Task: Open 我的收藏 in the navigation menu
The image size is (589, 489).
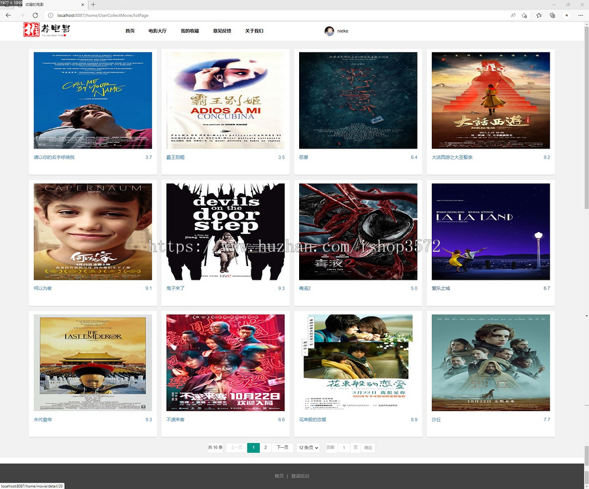Action: click(x=190, y=31)
